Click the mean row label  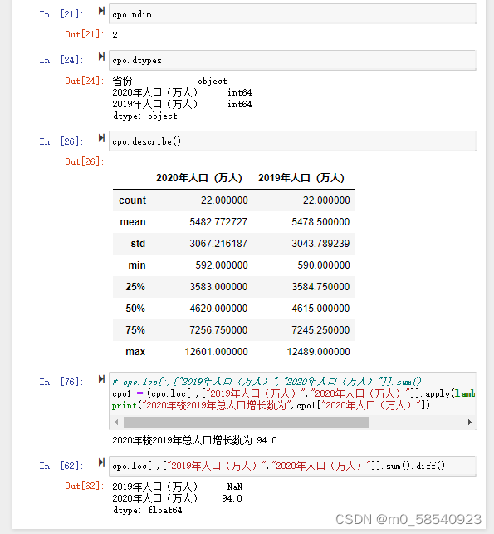pos(133,222)
